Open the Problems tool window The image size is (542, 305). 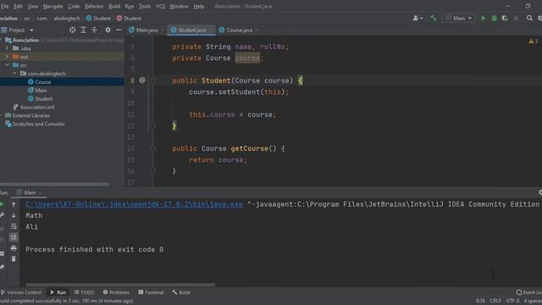116,292
